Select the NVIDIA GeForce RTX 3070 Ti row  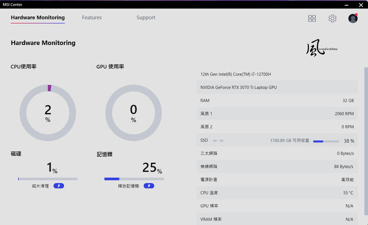pos(278,87)
